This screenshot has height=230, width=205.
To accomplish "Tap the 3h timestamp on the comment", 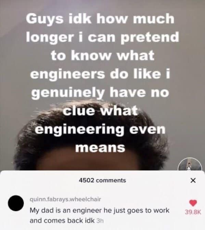I will pyautogui.click(x=100, y=221).
